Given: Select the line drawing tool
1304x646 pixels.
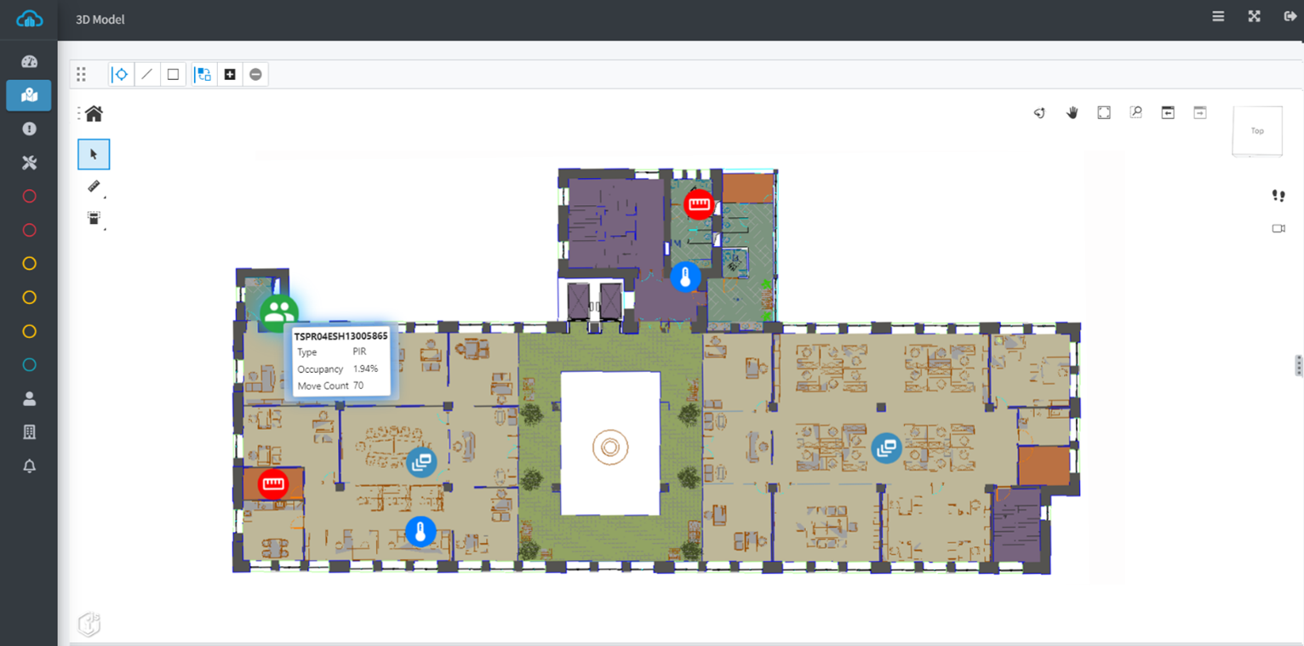Looking at the screenshot, I should click(x=146, y=74).
